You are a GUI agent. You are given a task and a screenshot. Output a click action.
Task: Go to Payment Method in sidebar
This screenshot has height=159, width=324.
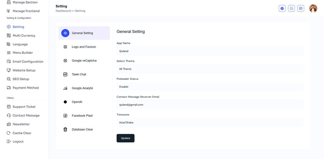[x=25, y=88]
